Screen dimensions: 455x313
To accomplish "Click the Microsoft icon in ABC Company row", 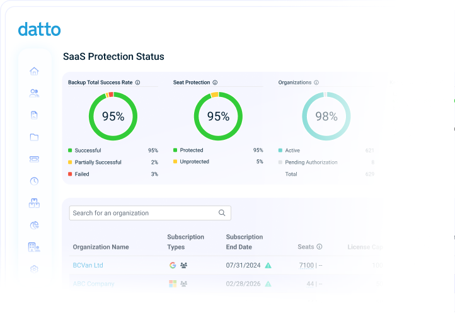I will (173, 283).
